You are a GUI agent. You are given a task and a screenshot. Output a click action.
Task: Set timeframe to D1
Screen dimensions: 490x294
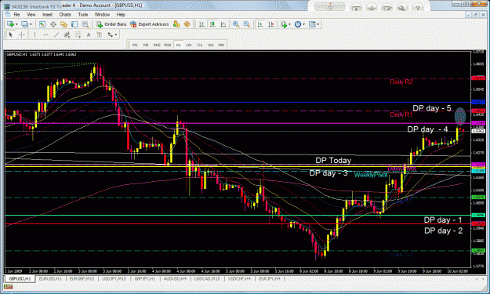(x=200, y=45)
